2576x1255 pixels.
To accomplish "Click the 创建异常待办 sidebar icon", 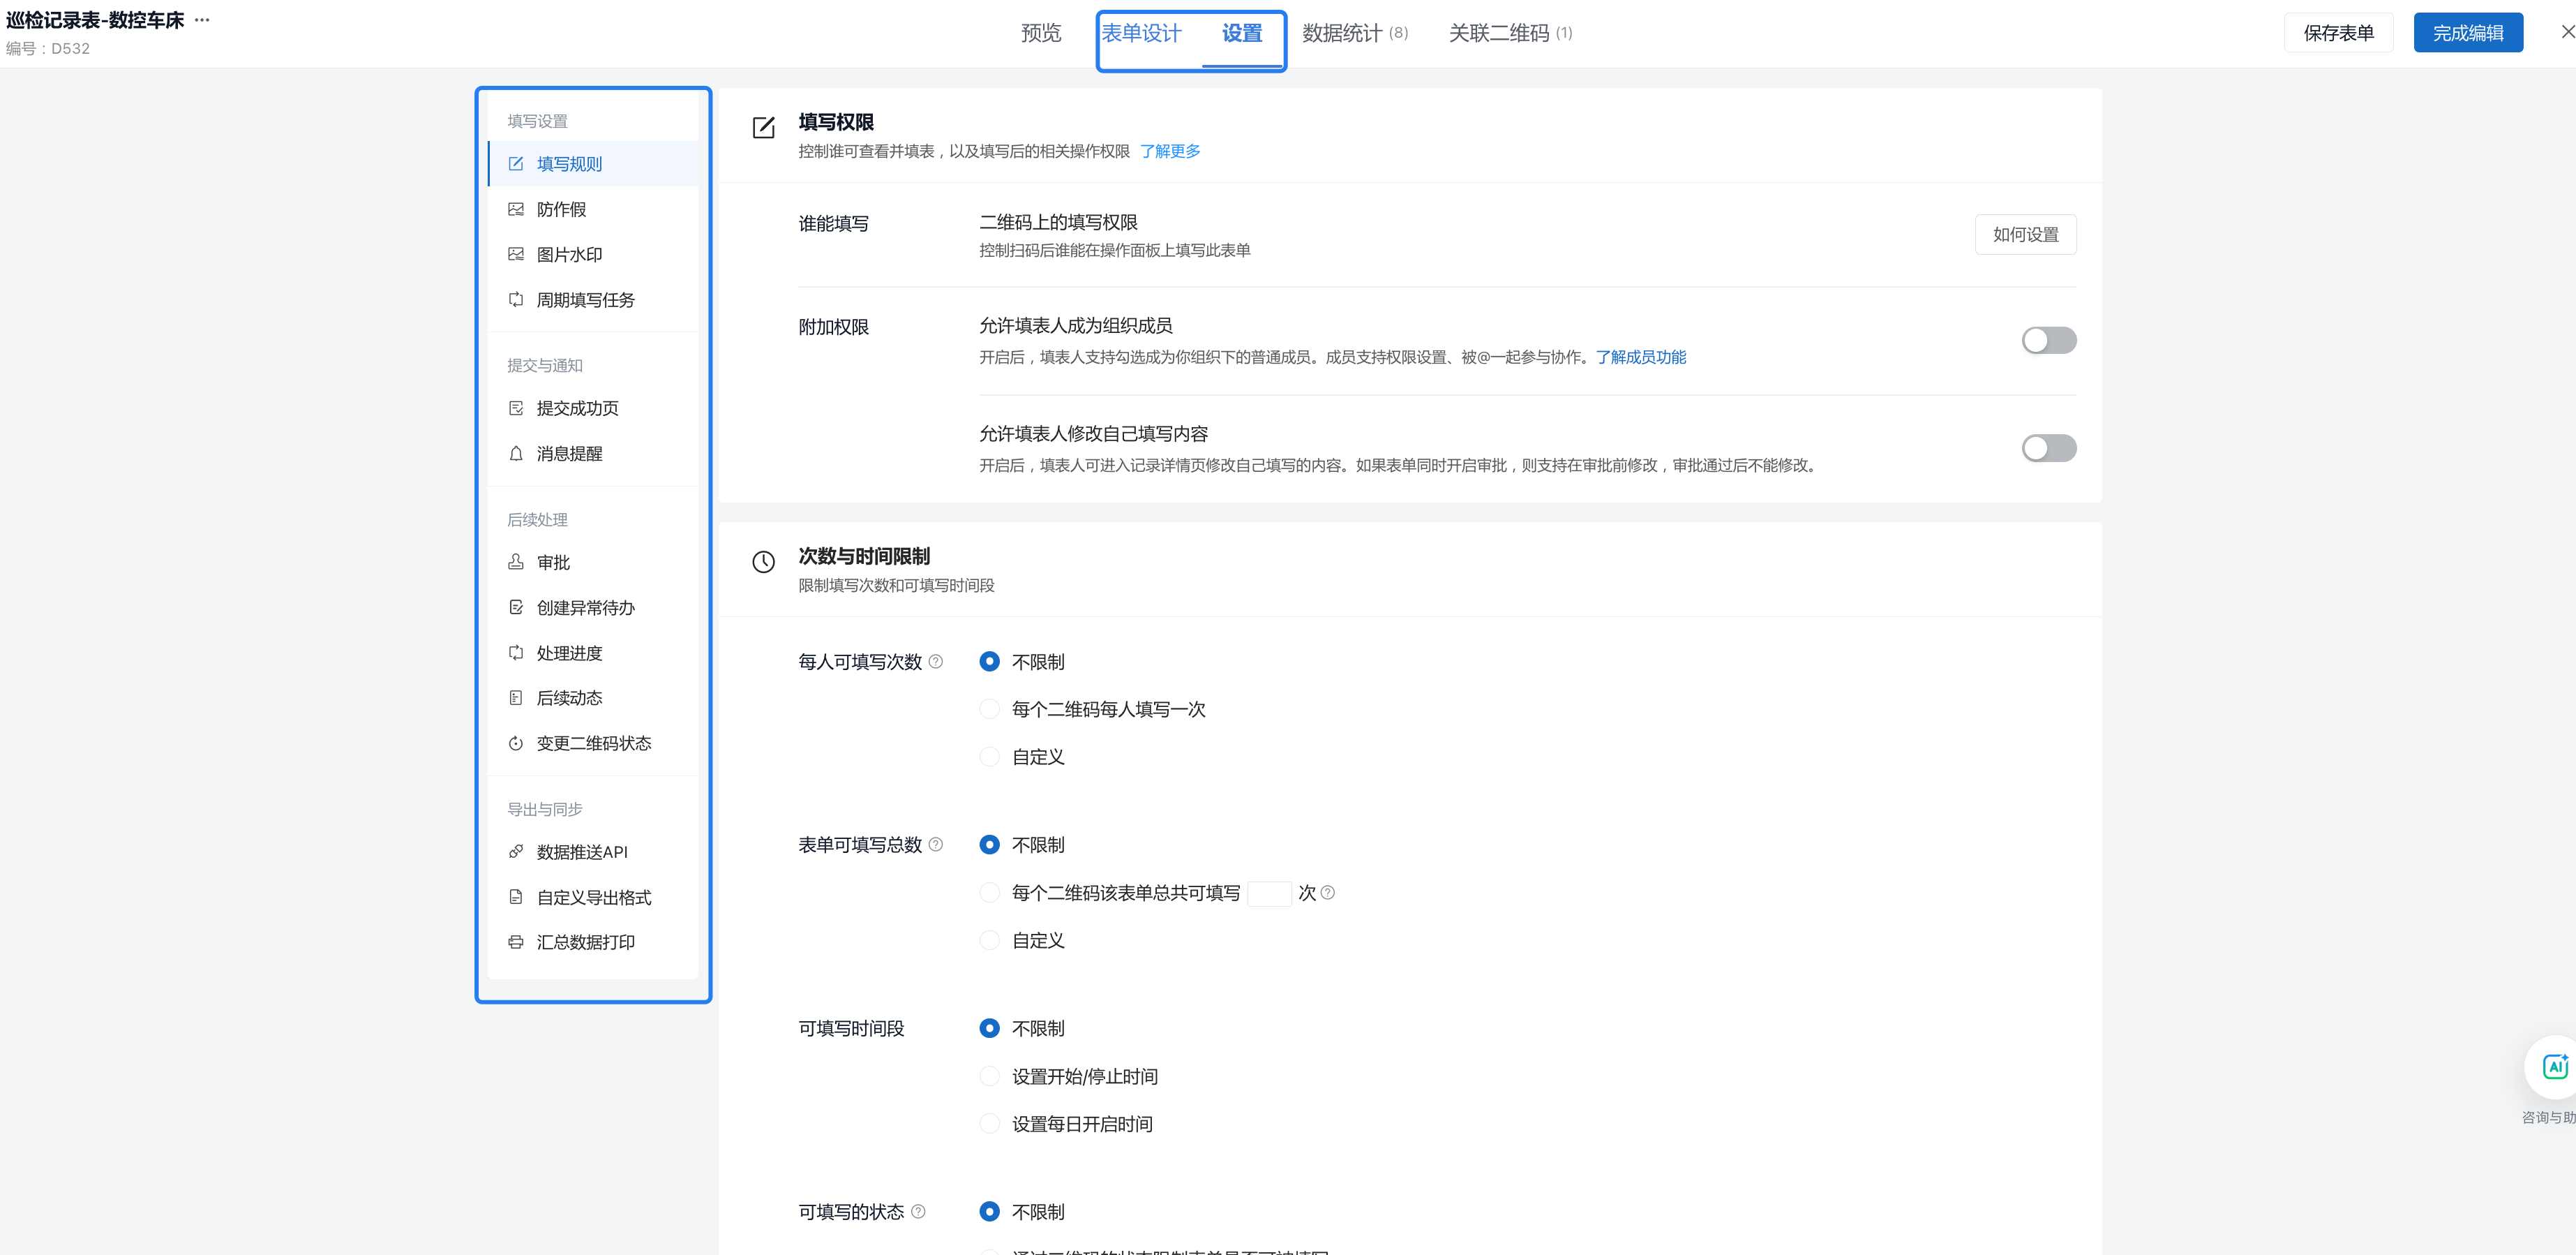I will click(x=516, y=607).
